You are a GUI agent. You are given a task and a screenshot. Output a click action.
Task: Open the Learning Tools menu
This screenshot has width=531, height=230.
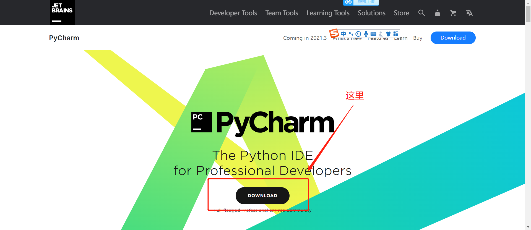(x=328, y=13)
